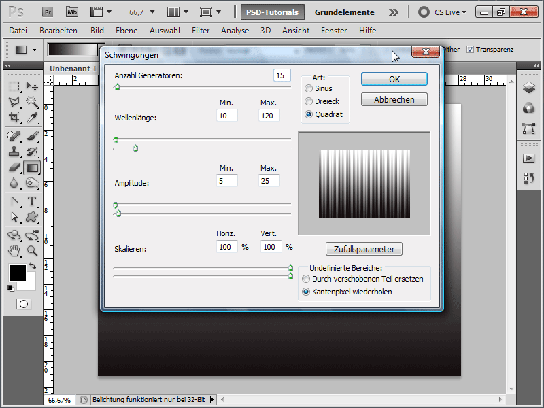Open the Bearbeiten menu
This screenshot has width=544, height=408.
58,31
